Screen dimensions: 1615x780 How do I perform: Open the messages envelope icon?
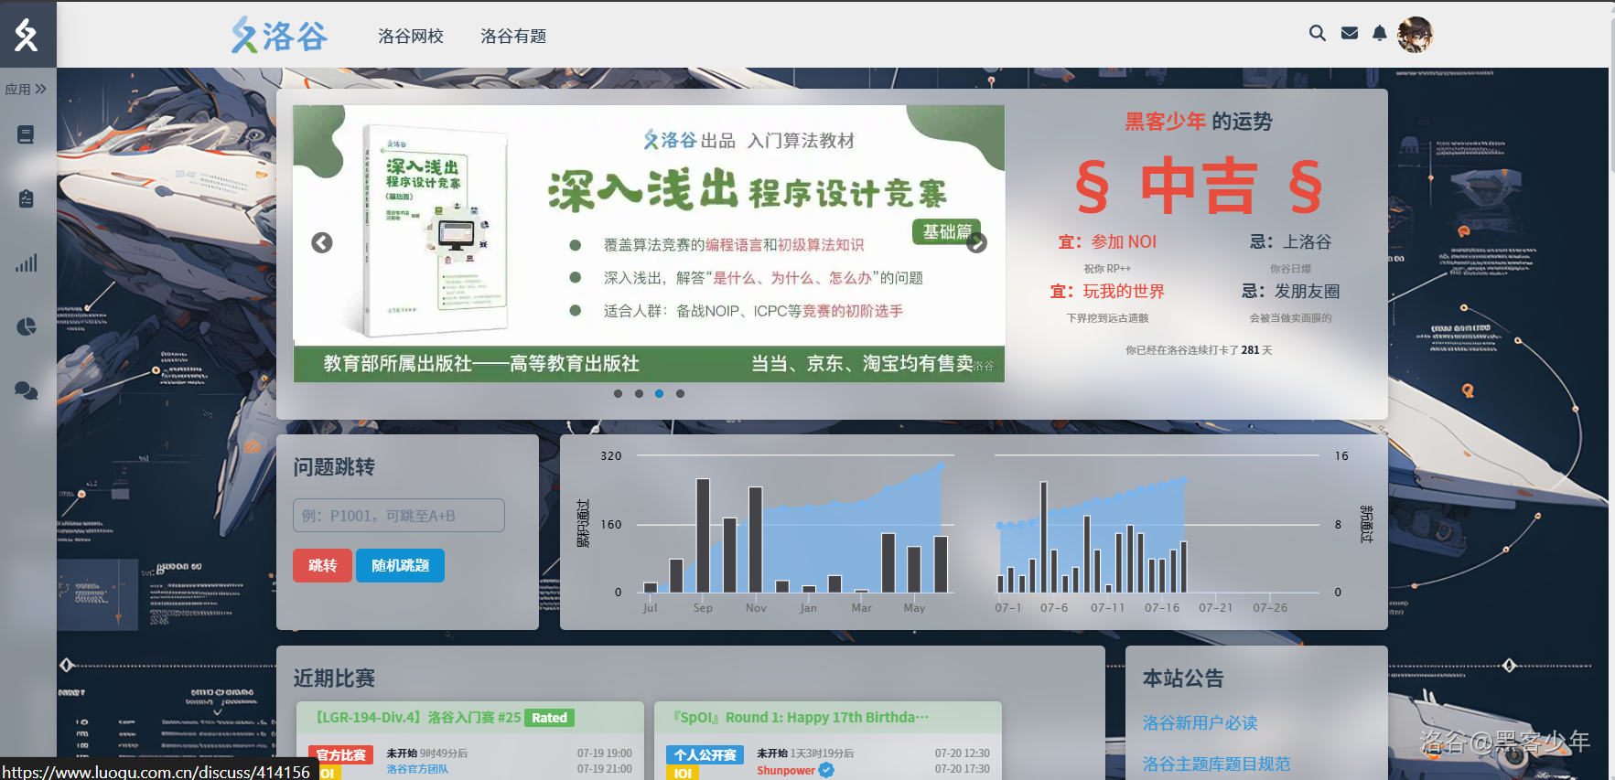1349,34
